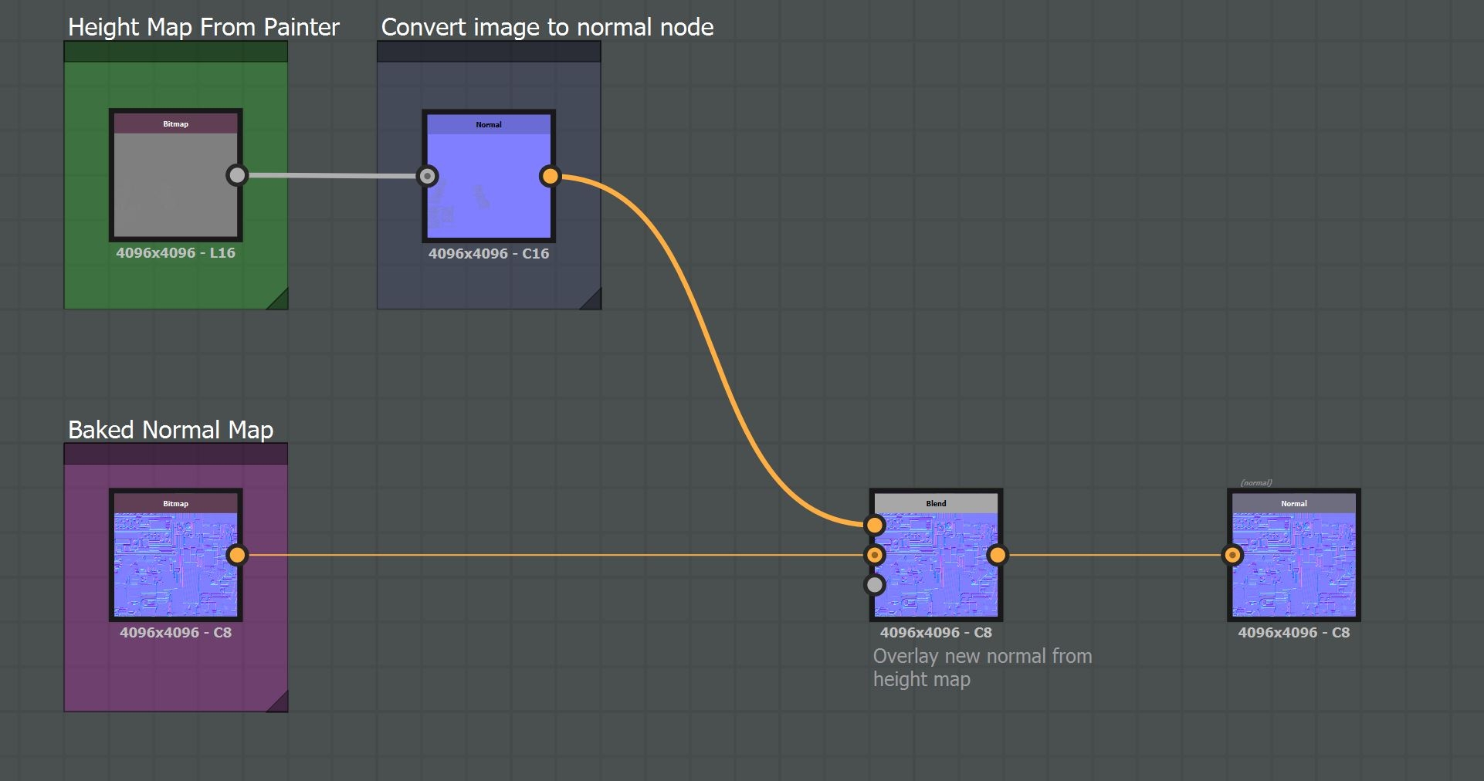Click the 'Convert image to normal node' frame title

[x=547, y=27]
